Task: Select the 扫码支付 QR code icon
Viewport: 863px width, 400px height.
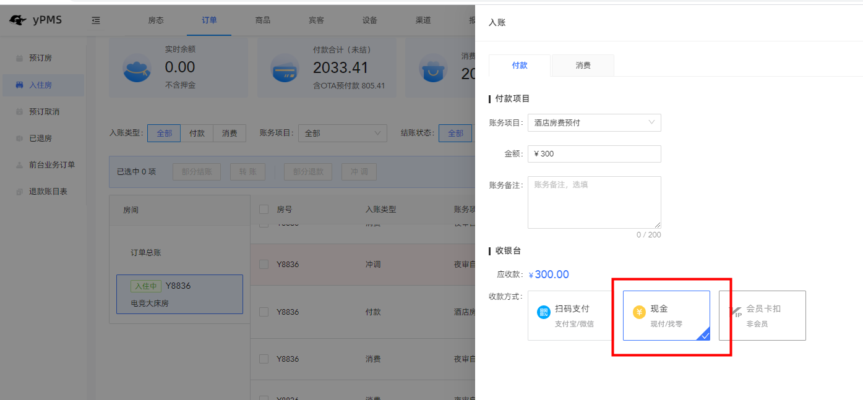Action: pyautogui.click(x=543, y=312)
